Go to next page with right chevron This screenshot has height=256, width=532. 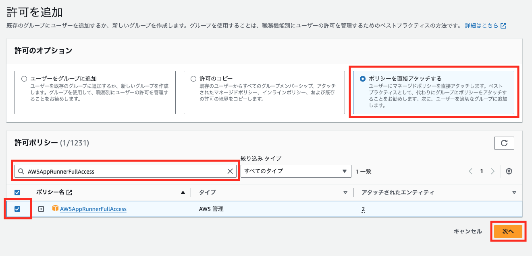point(493,171)
